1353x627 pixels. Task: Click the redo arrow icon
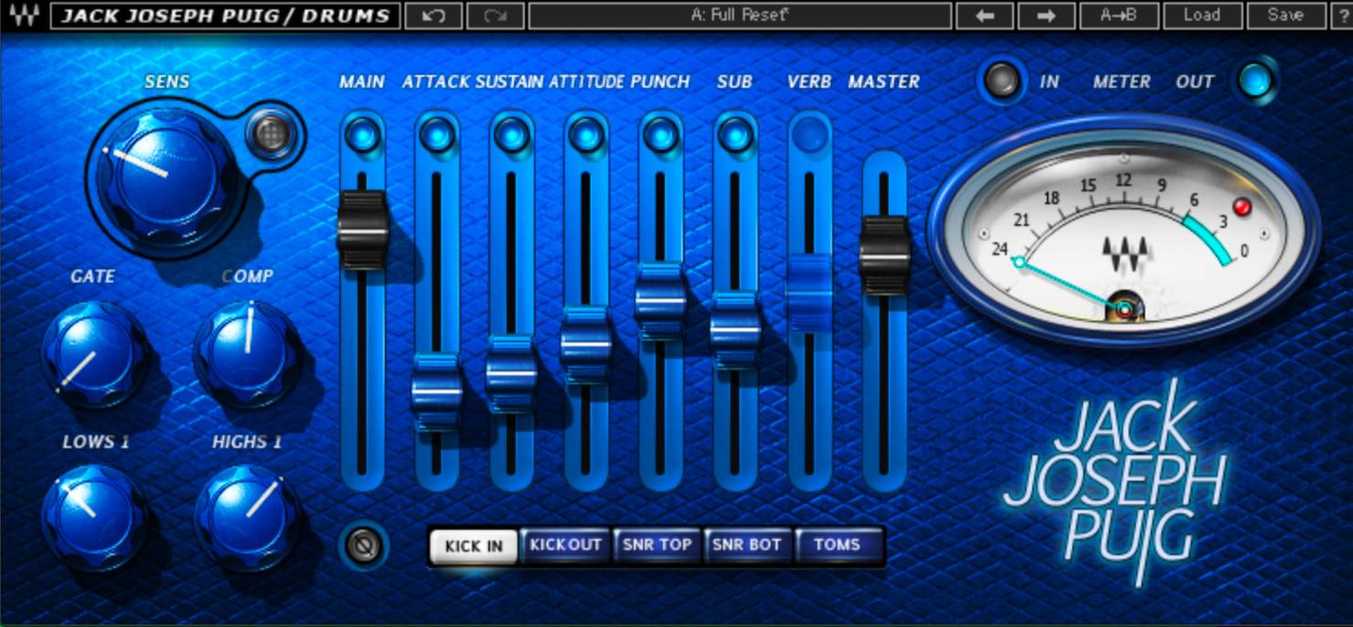(495, 16)
